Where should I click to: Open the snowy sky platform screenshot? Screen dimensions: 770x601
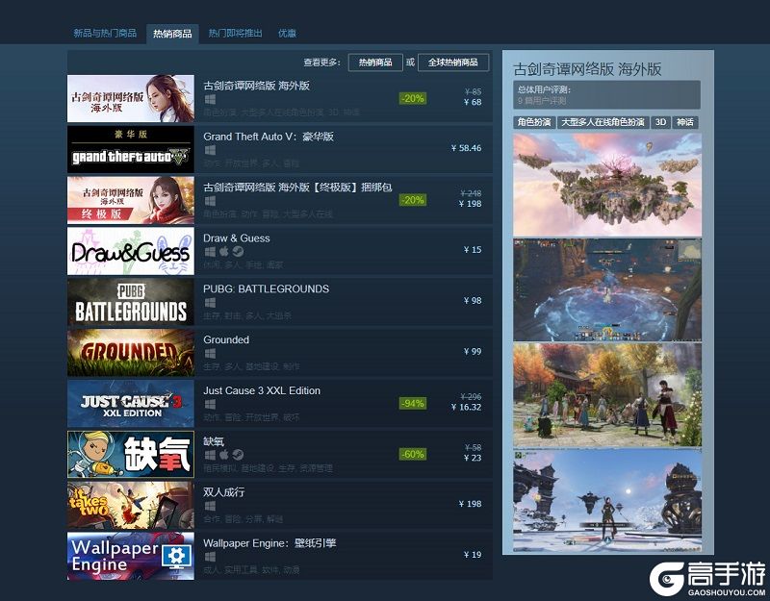click(x=607, y=500)
